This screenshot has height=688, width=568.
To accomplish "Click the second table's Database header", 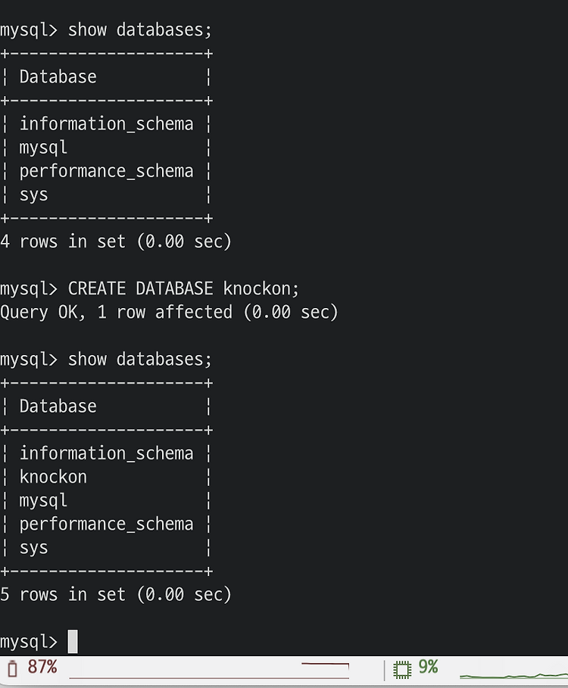I will [58, 406].
